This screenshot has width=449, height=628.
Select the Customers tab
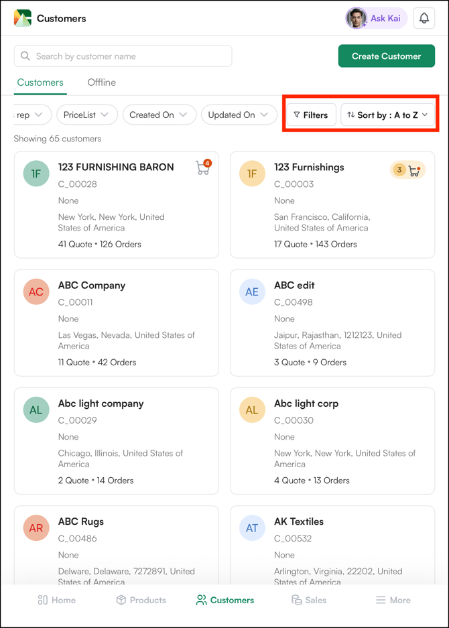click(x=40, y=82)
